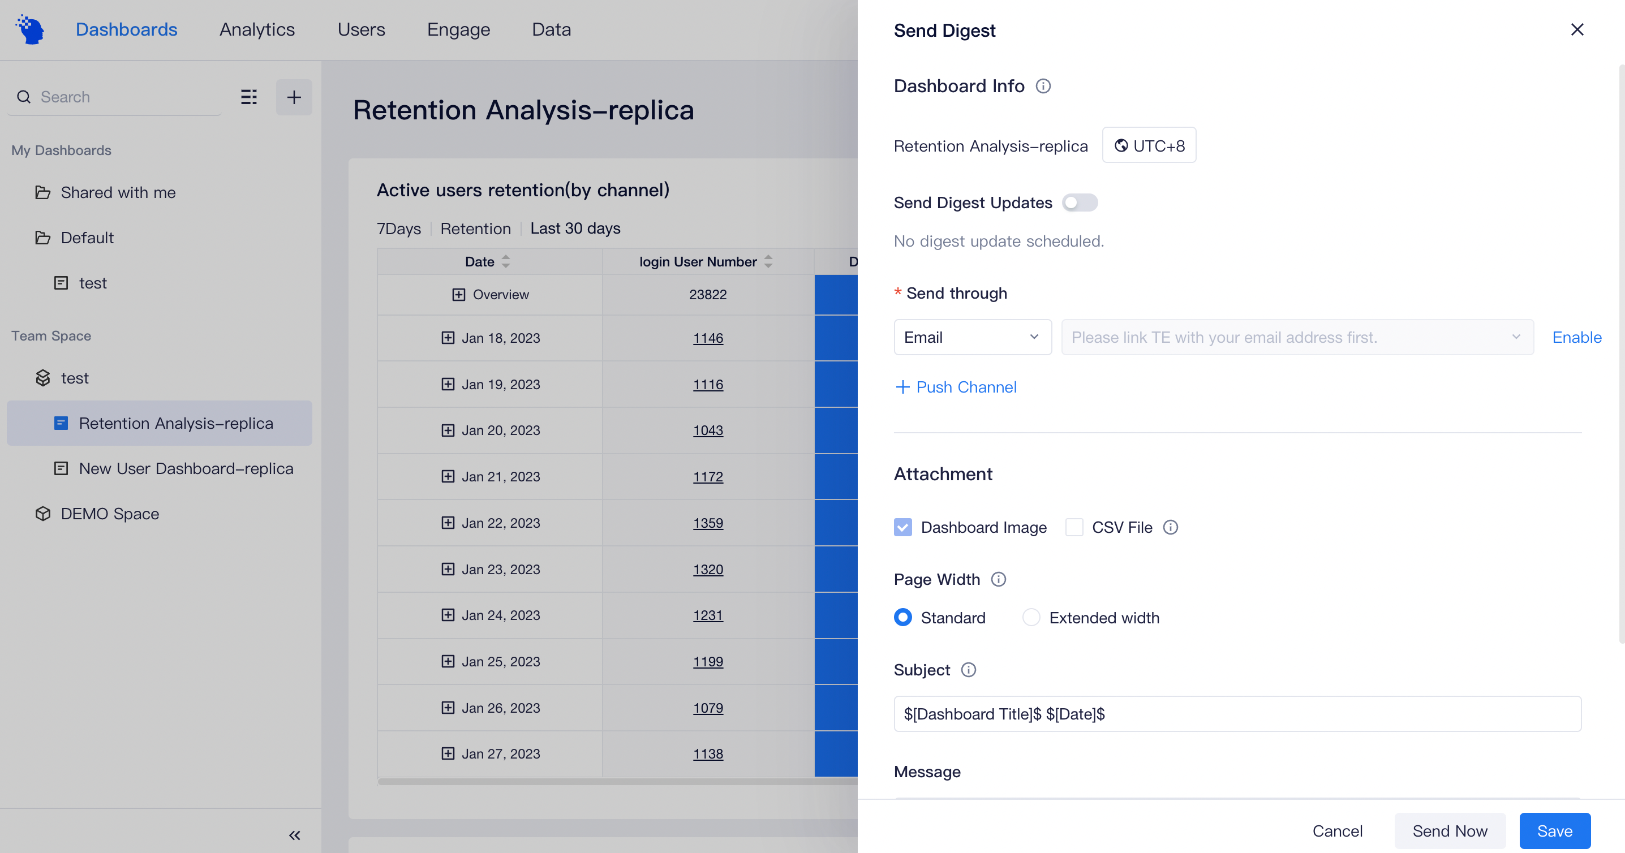Click the Shared with me folder icon
This screenshot has height=853, width=1625.
pyautogui.click(x=43, y=192)
